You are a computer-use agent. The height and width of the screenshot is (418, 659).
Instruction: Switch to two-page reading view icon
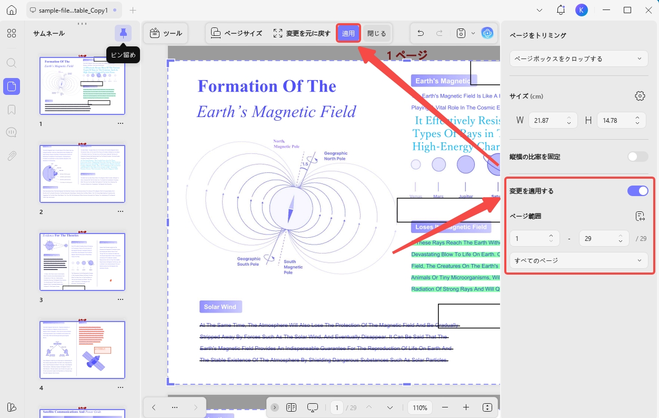292,407
